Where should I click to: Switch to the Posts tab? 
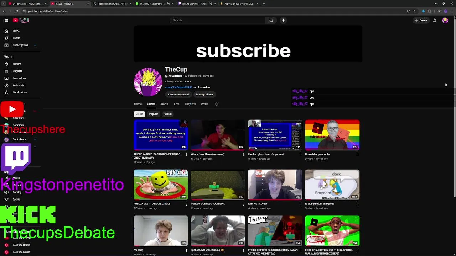click(x=204, y=104)
